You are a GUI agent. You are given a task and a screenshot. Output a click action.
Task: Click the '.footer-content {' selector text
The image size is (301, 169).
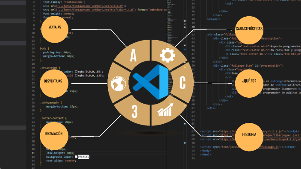point(53,118)
